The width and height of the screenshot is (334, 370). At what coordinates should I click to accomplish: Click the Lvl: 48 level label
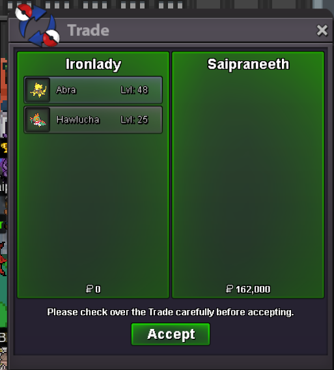coord(134,90)
